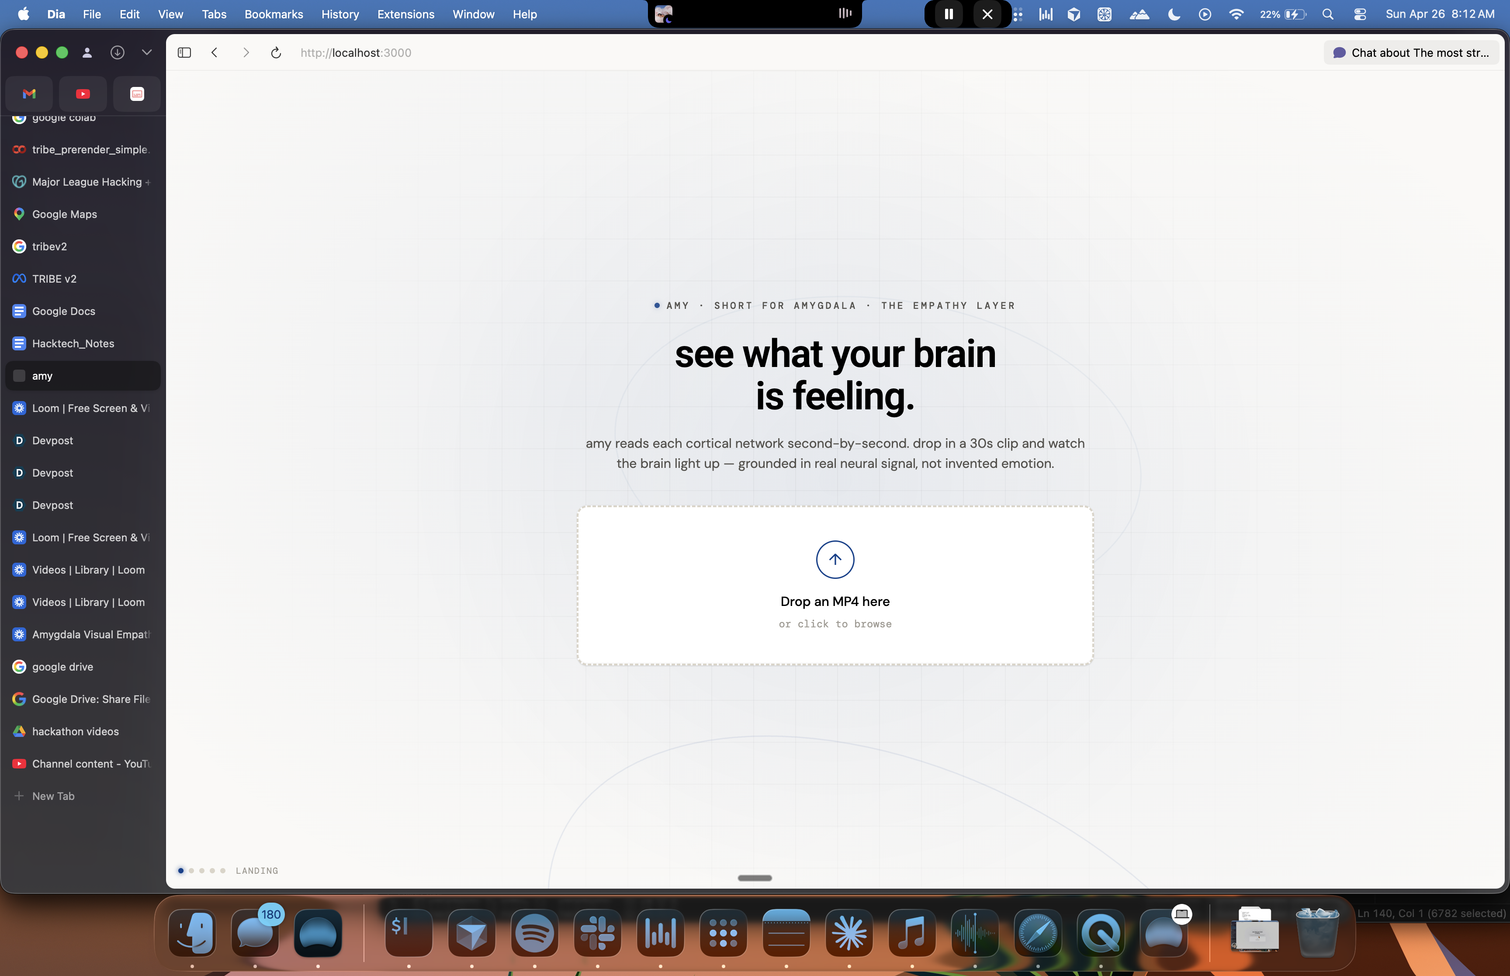Click the Chat about The most str... button
Screen dimensions: 1510x976
point(1411,52)
